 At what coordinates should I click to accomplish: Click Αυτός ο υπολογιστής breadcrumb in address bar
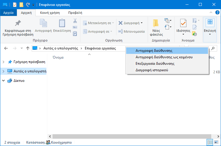pyautogui.click(x=61, y=48)
